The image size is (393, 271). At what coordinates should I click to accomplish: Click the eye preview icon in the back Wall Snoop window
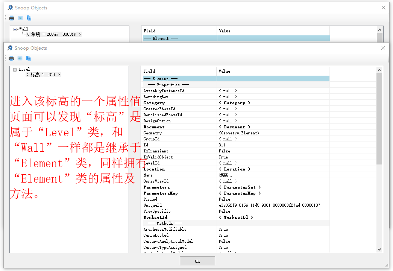click(x=20, y=18)
